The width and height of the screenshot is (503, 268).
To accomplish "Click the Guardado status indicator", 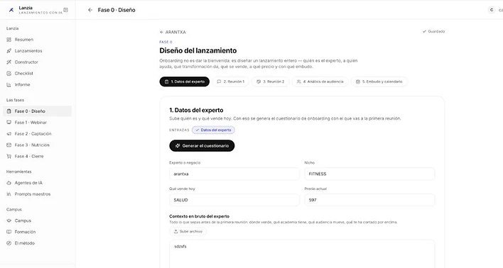I will (x=433, y=31).
